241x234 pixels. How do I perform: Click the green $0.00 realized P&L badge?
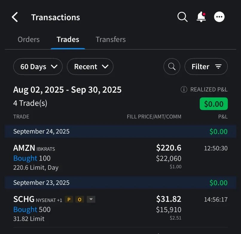(x=213, y=104)
